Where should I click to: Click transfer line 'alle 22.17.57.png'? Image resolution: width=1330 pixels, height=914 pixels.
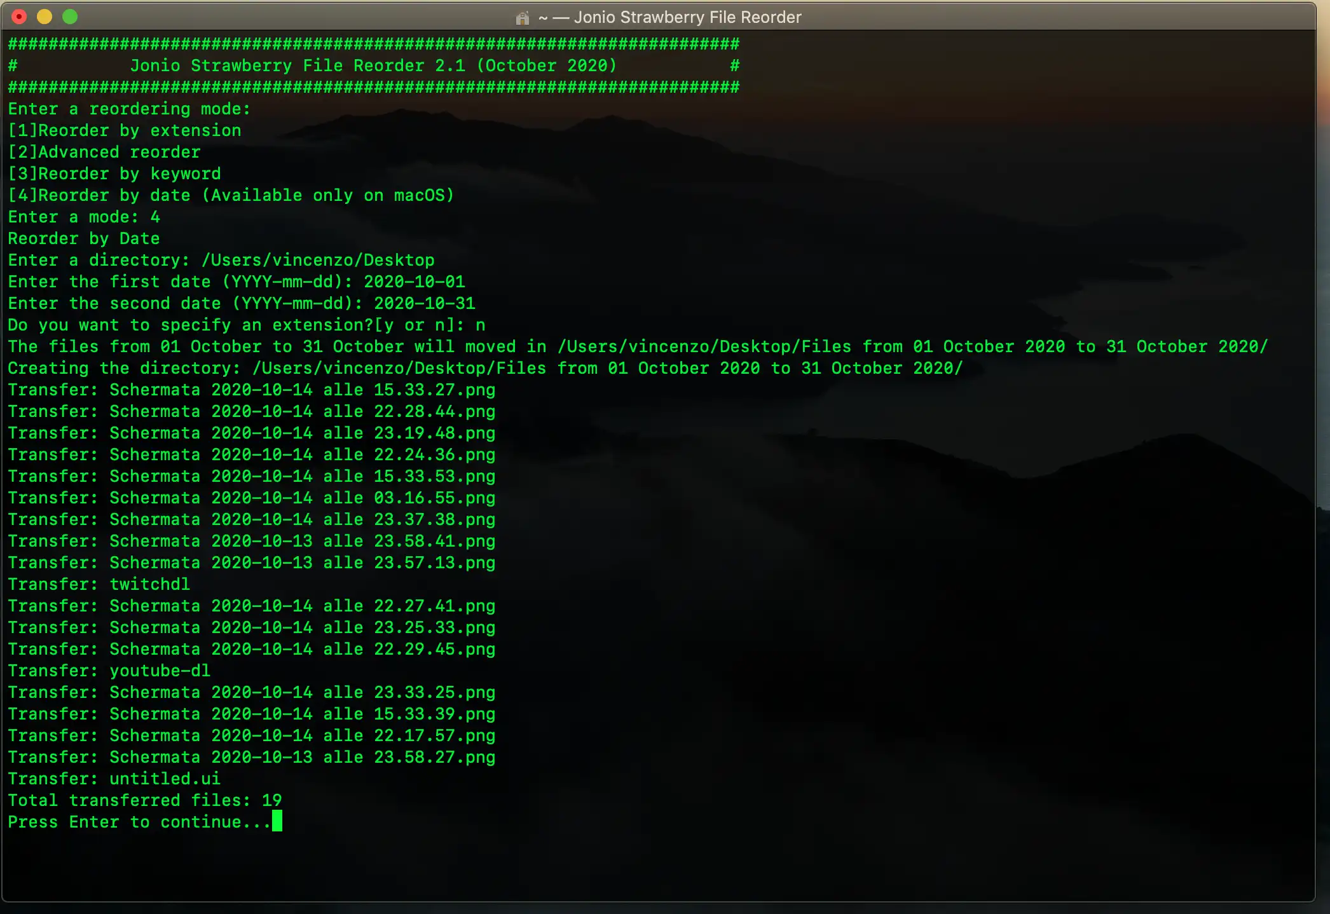(252, 735)
